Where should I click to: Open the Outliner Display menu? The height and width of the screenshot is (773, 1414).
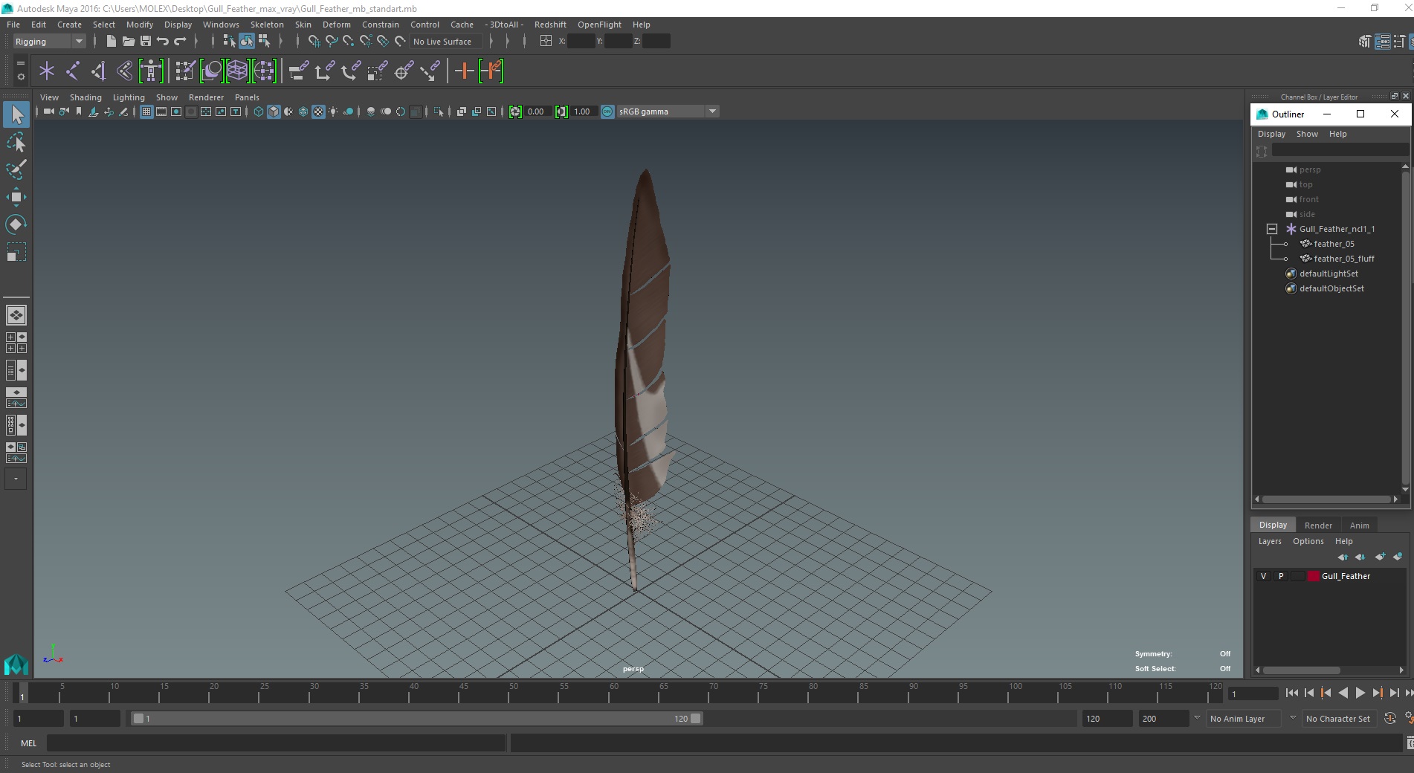1271,134
